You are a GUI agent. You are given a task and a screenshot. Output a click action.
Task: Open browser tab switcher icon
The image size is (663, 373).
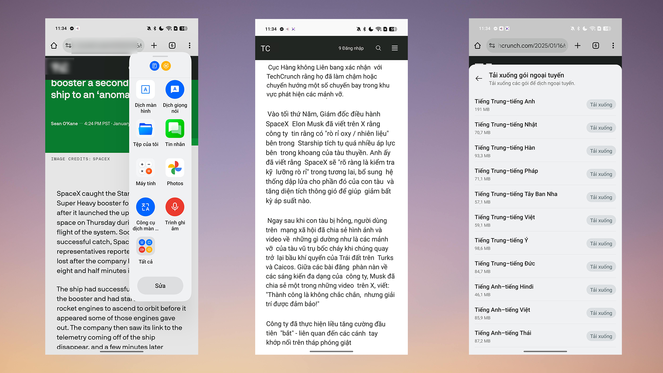[172, 46]
